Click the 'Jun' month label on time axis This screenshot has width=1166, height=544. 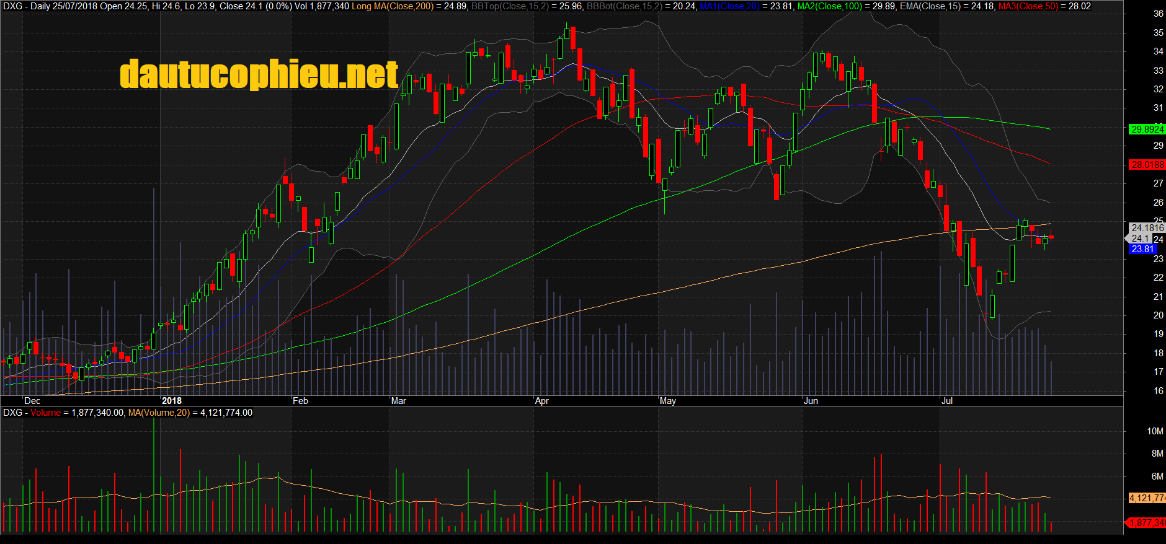tap(811, 401)
